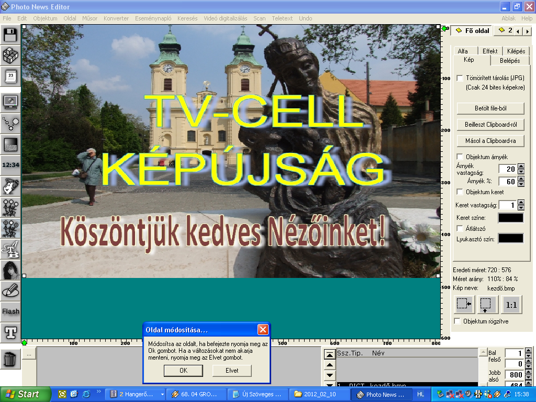Open the Konverter menu
The width and height of the screenshot is (536, 402).
point(116,18)
